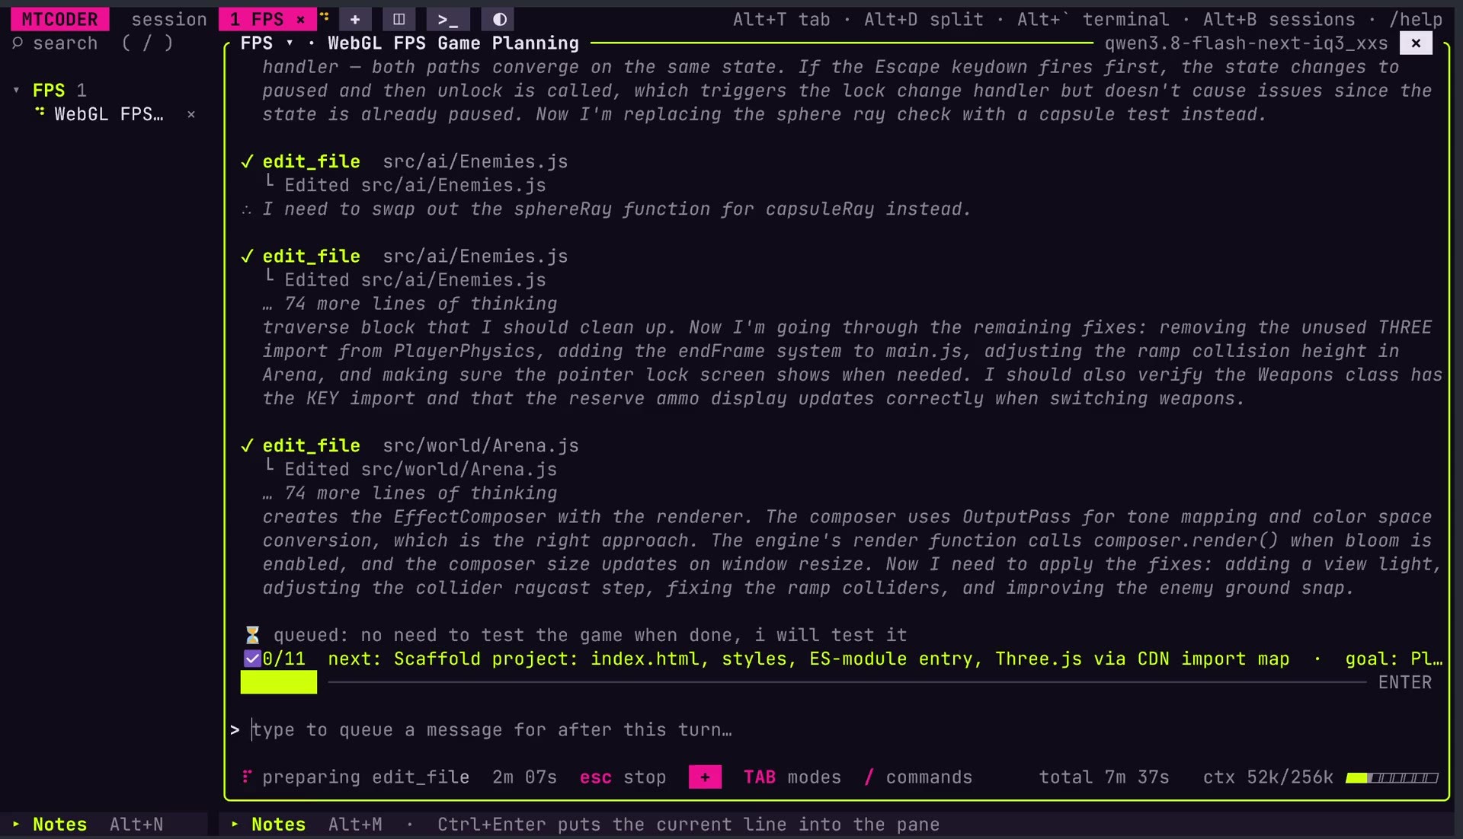Click the ENTER hint label

1404,682
